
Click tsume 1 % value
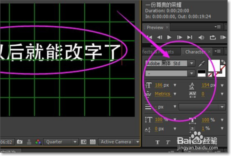tap(206, 128)
